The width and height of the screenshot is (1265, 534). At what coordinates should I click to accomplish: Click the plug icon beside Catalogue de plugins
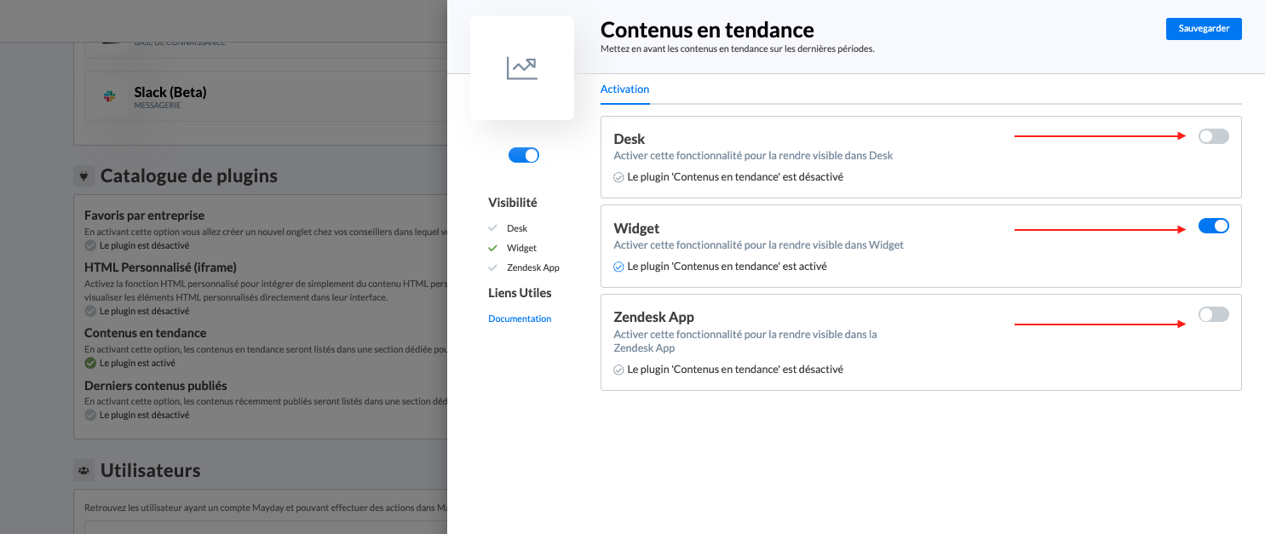click(x=83, y=176)
